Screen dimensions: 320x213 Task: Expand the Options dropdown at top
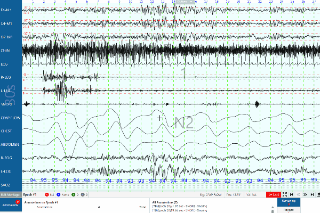(184, 2)
